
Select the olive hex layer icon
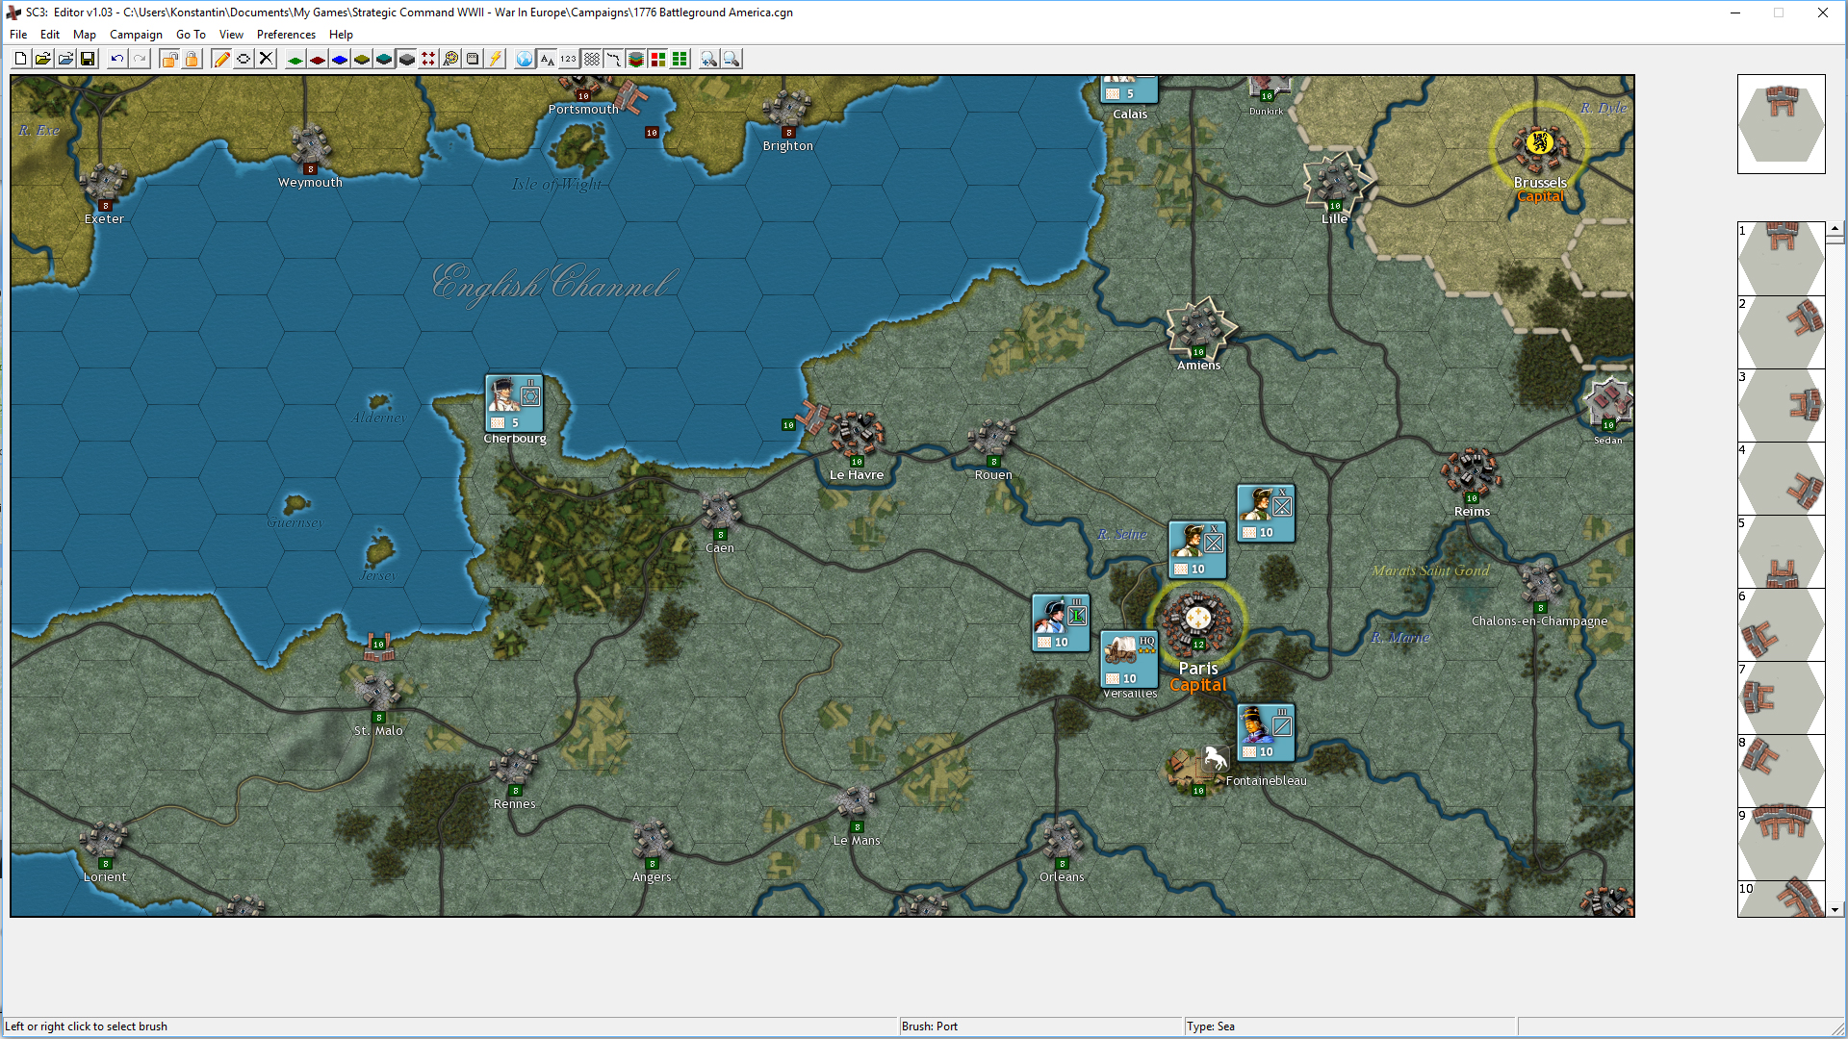(x=362, y=60)
